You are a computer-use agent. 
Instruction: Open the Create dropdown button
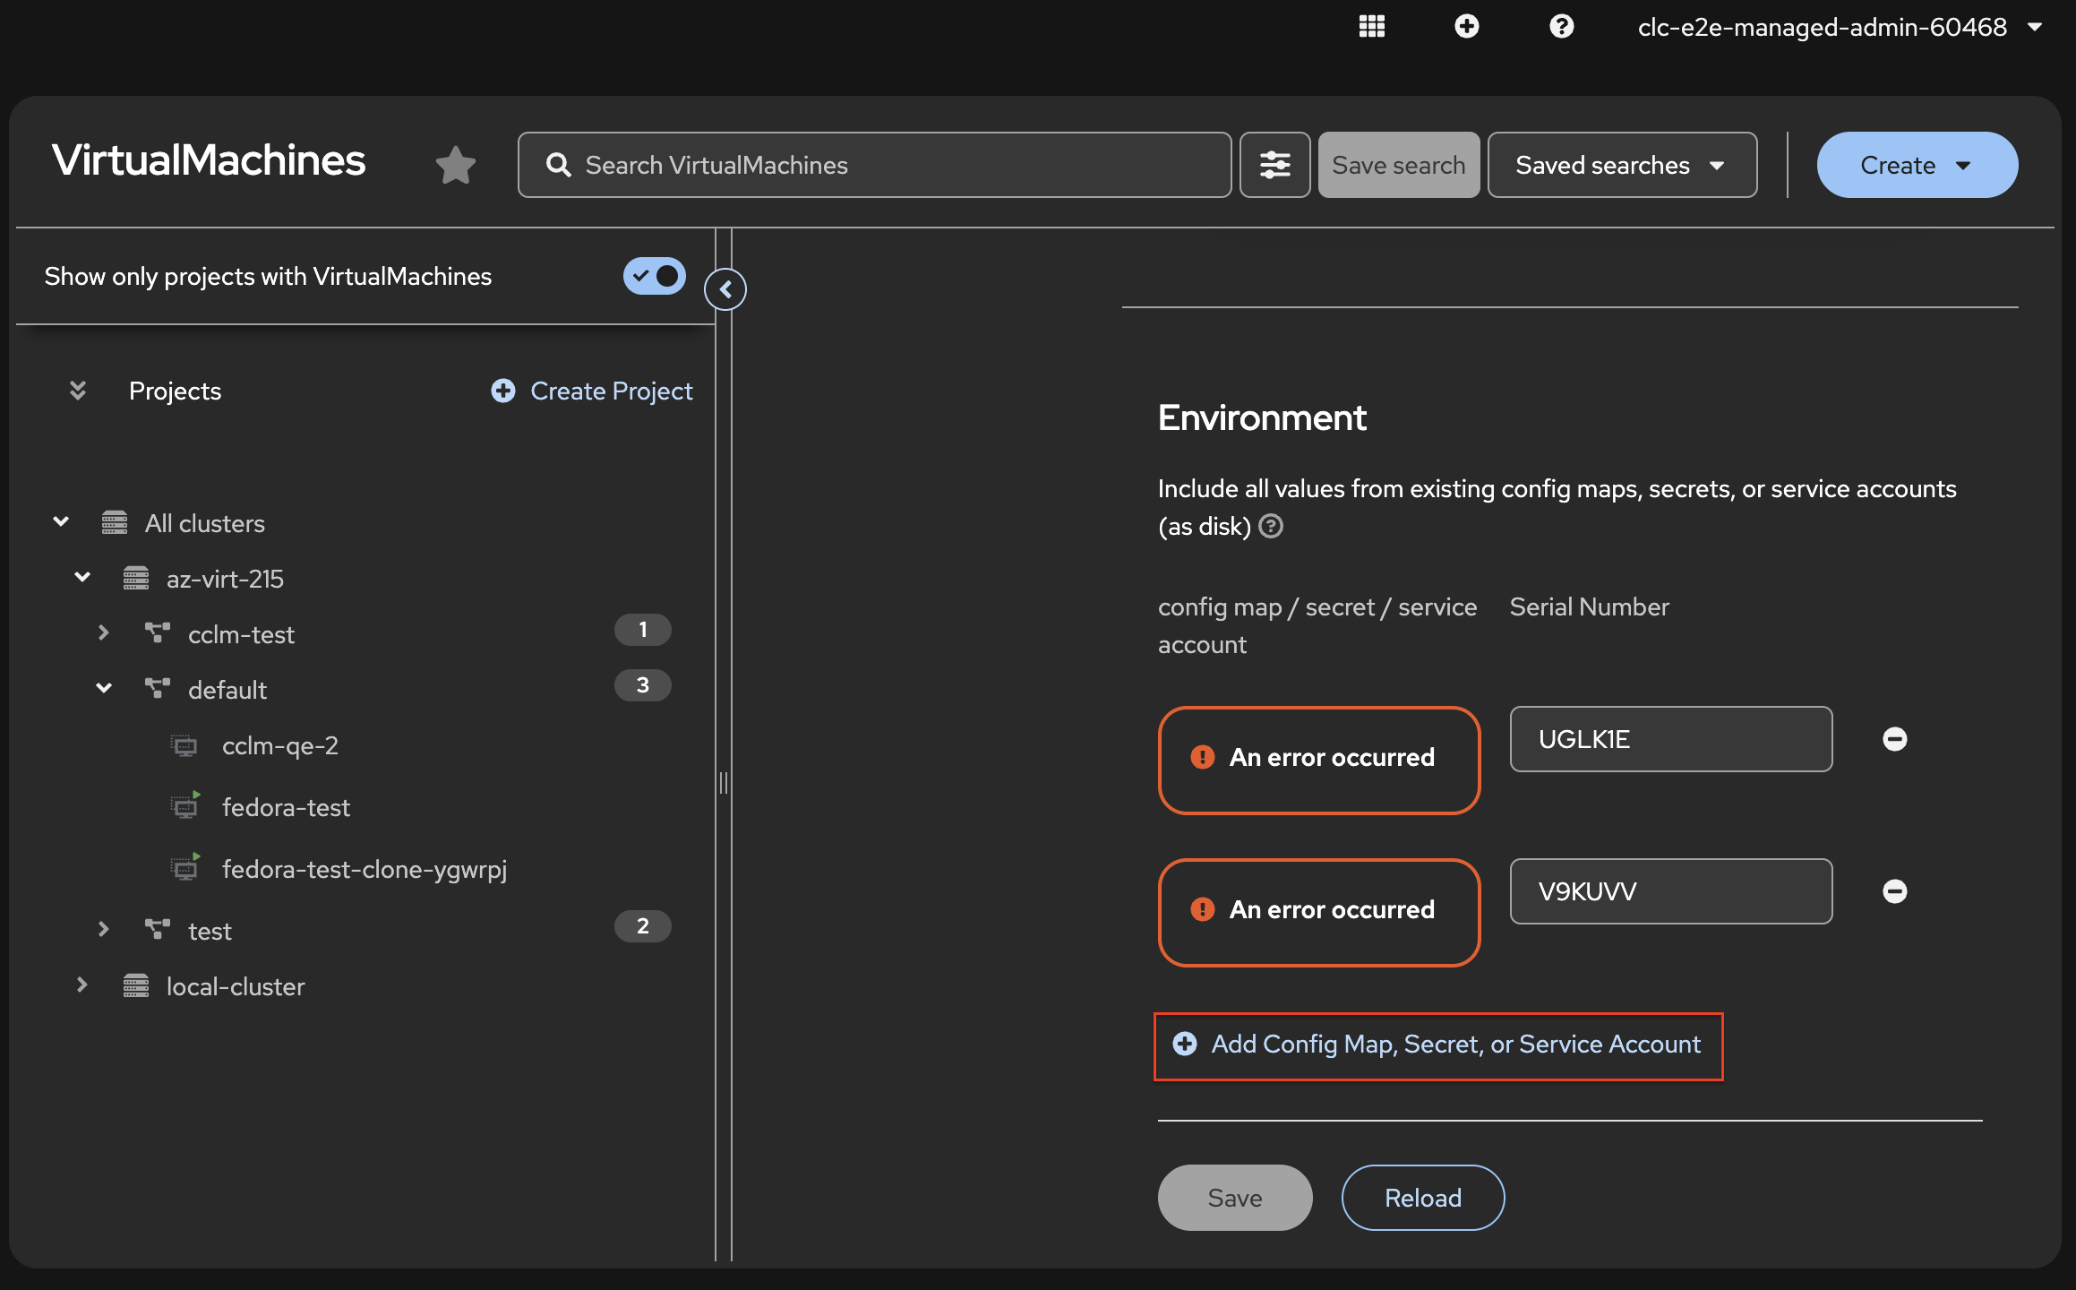pyautogui.click(x=1917, y=165)
